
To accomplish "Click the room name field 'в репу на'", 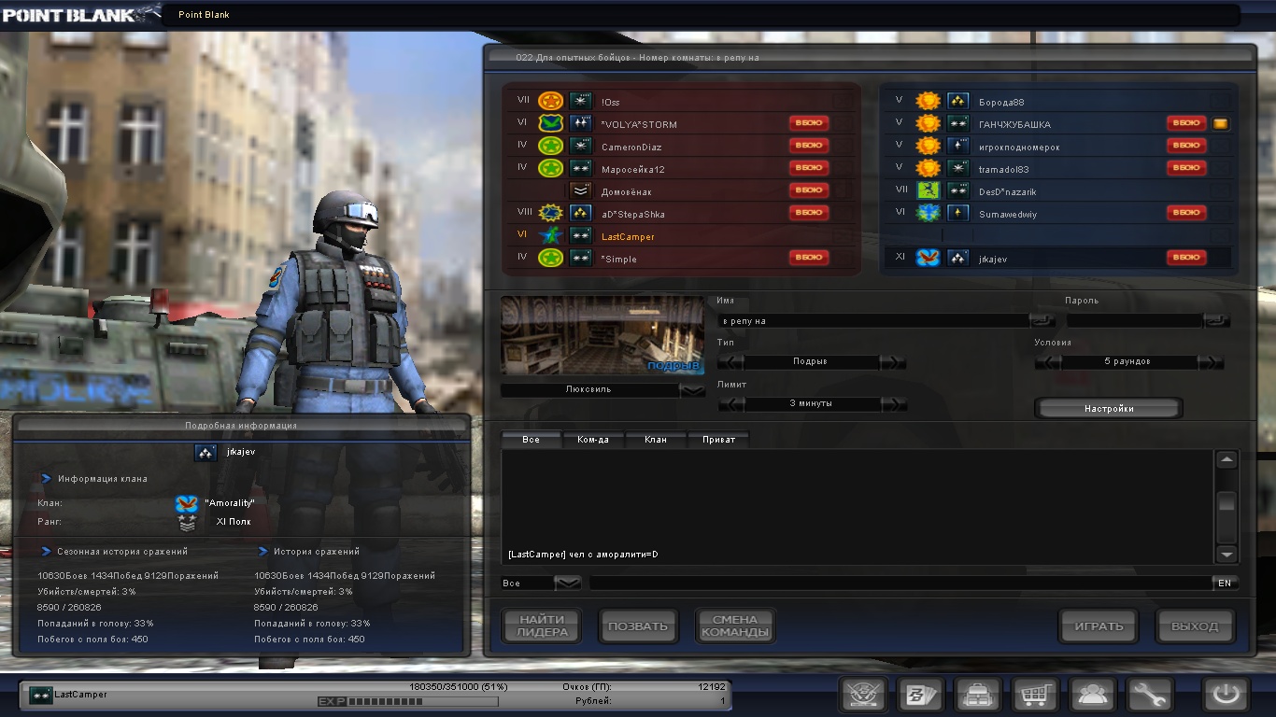I will click(873, 321).
